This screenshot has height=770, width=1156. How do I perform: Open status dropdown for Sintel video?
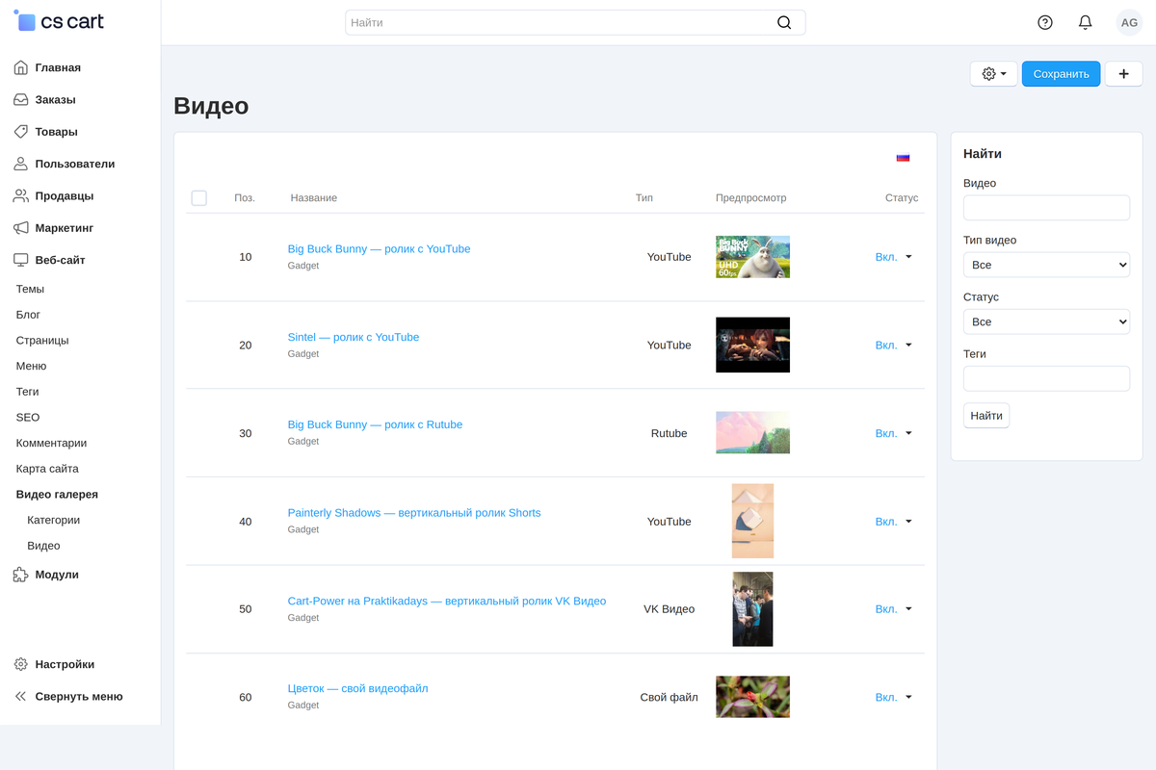click(x=894, y=345)
